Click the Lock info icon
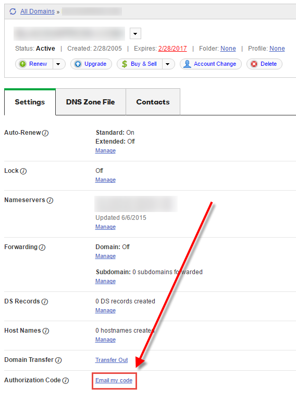Screen dimensions: 296x399 coord(23,171)
